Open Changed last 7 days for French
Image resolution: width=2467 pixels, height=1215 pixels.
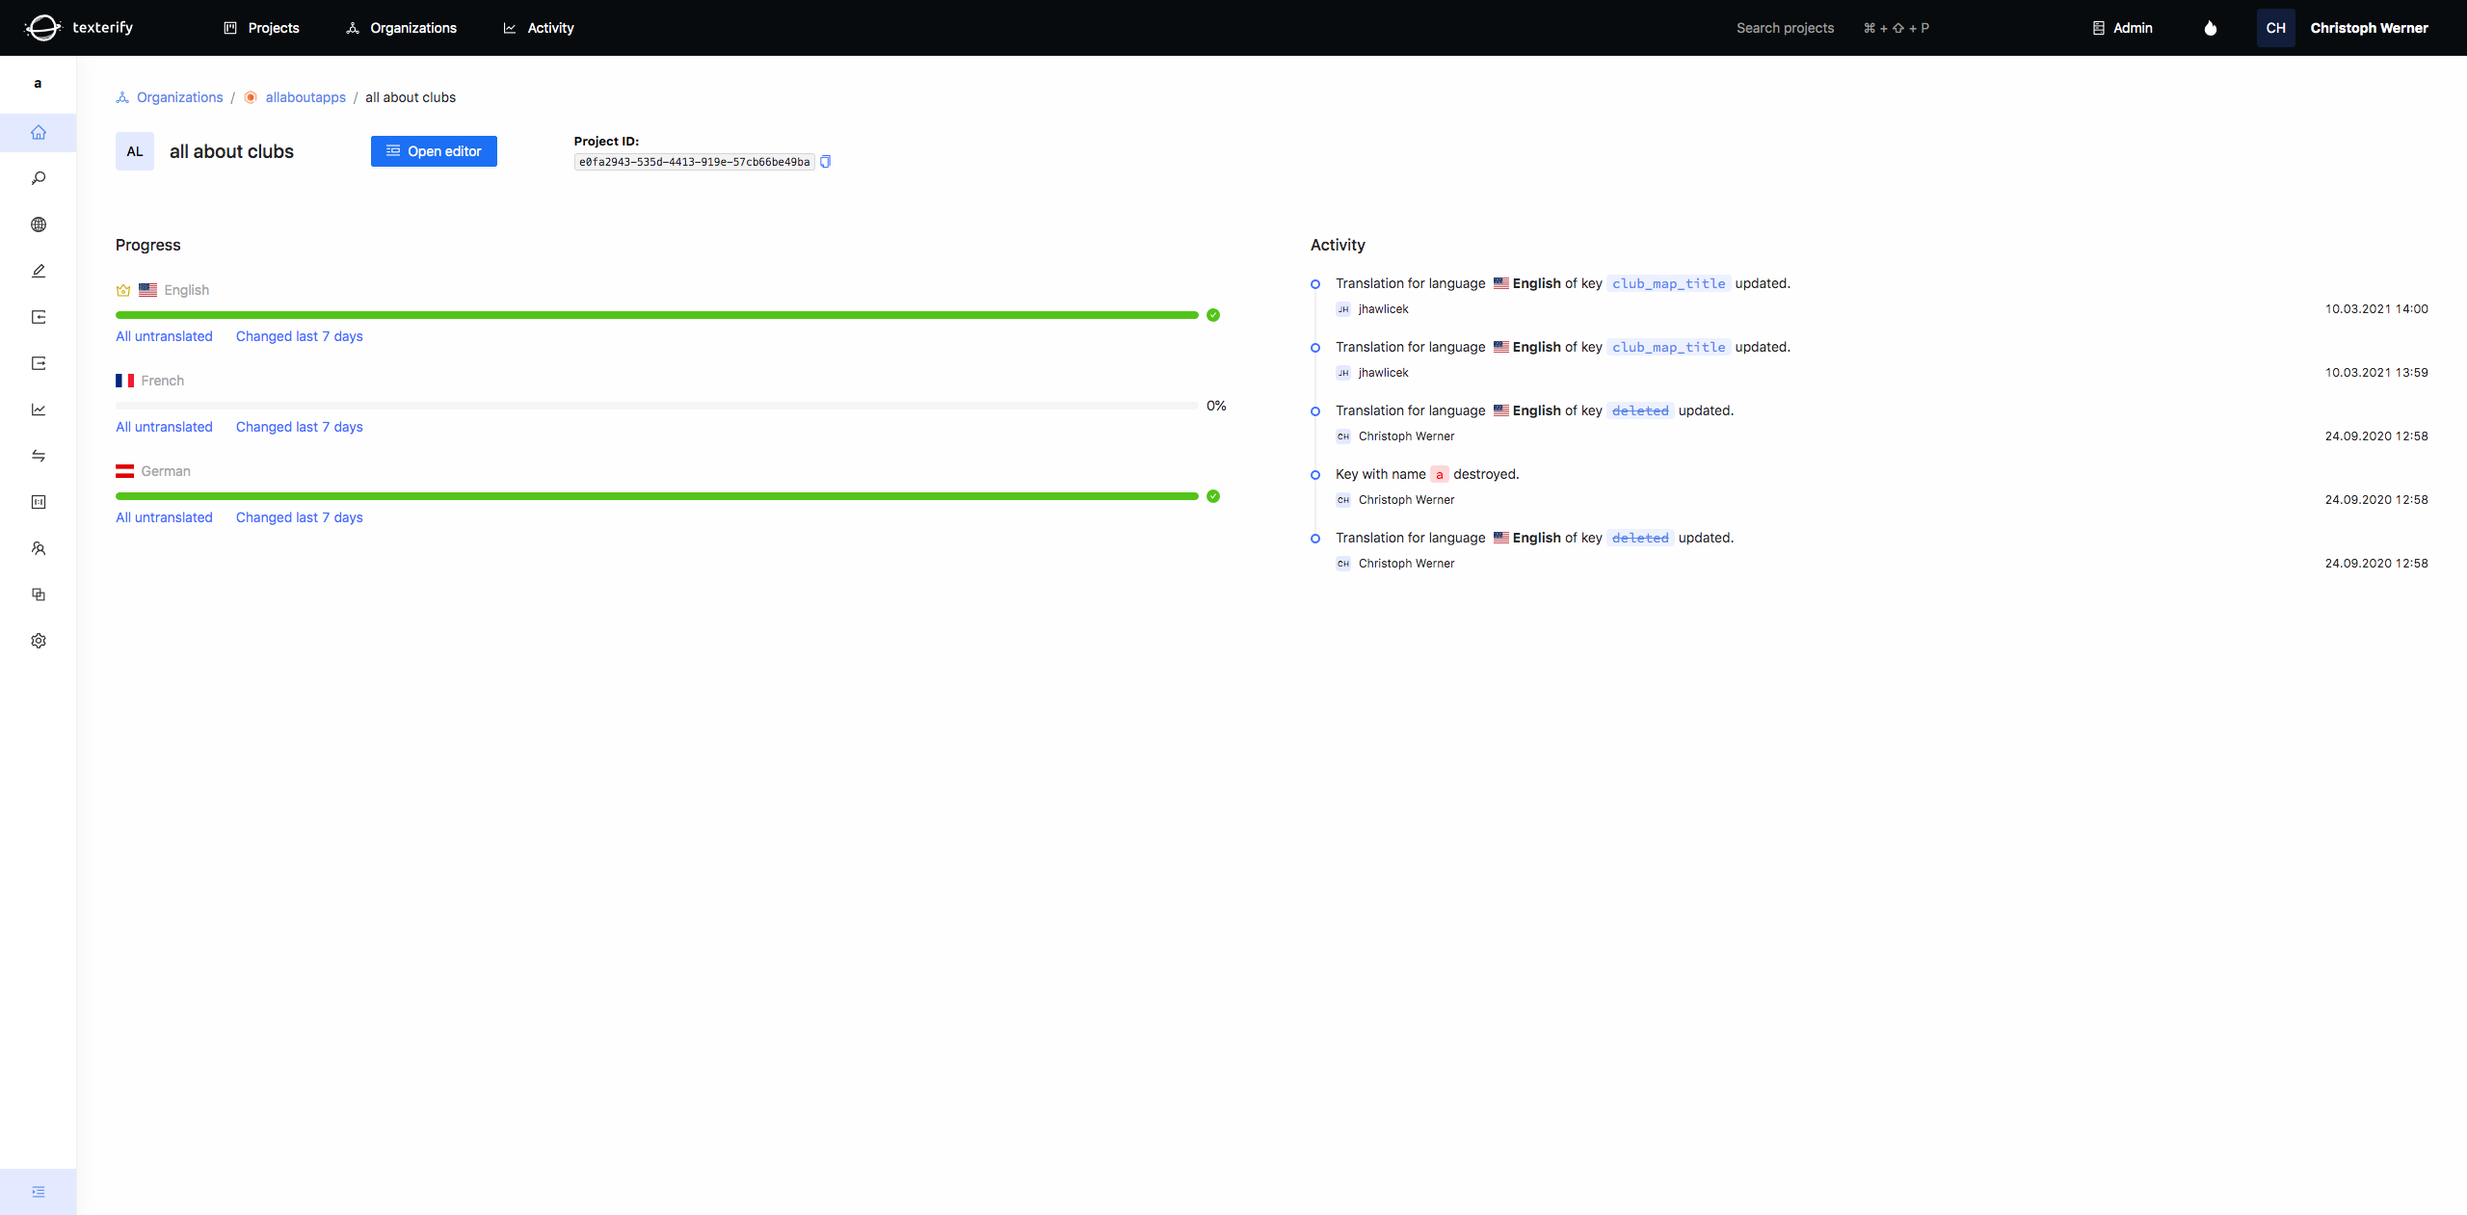pos(299,427)
